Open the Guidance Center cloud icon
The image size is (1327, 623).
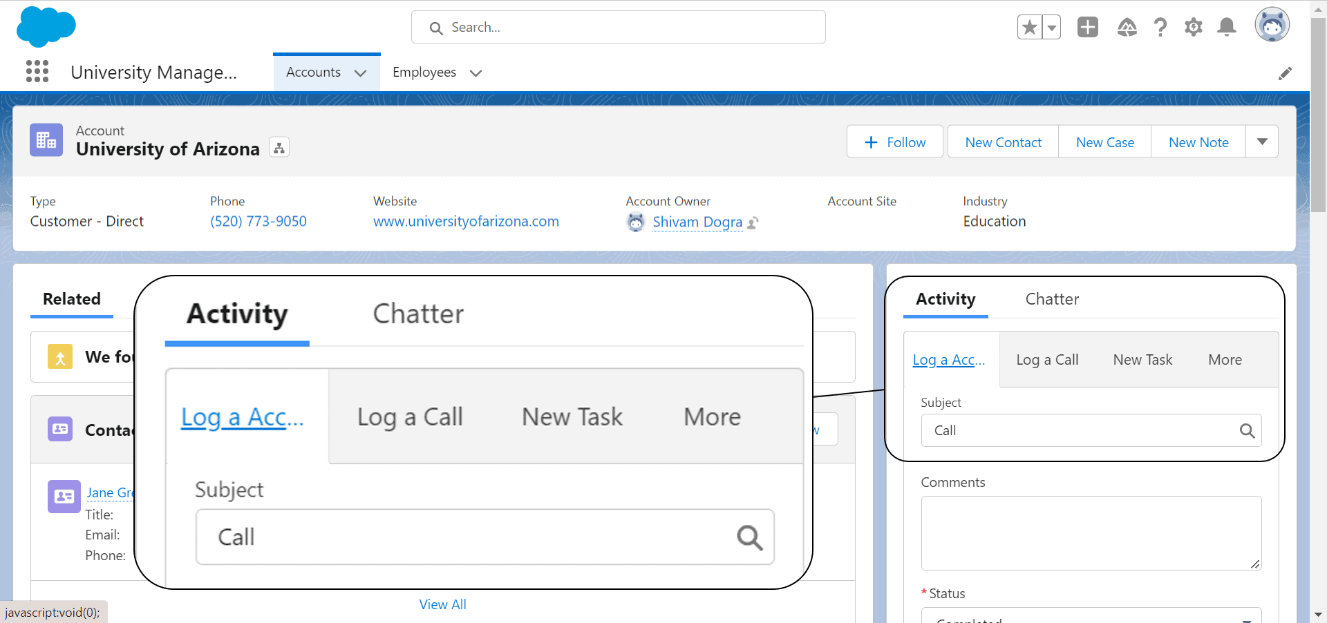[x=1127, y=27]
